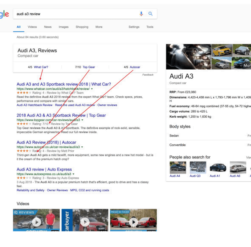The image size is (251, 247).
Task: Click the 'About 84 results' stats text
Action: (38, 37)
